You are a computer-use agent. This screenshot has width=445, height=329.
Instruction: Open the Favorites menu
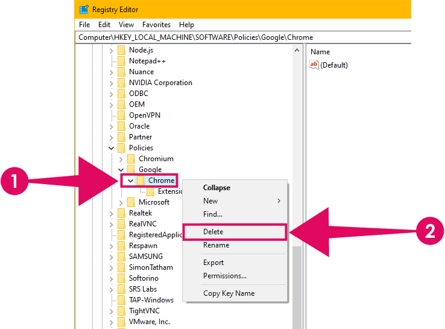(x=156, y=25)
